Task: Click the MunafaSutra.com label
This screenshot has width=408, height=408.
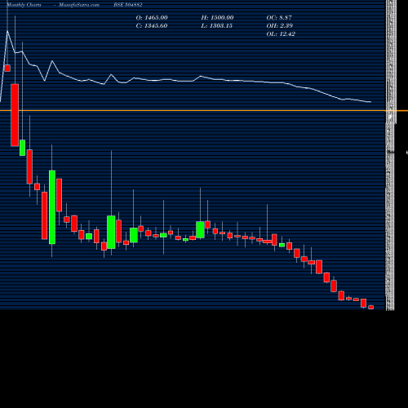Action: (x=79, y=5)
